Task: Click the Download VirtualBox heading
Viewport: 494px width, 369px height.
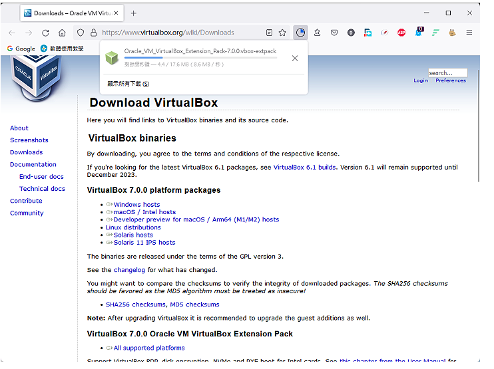Action: 154,103
